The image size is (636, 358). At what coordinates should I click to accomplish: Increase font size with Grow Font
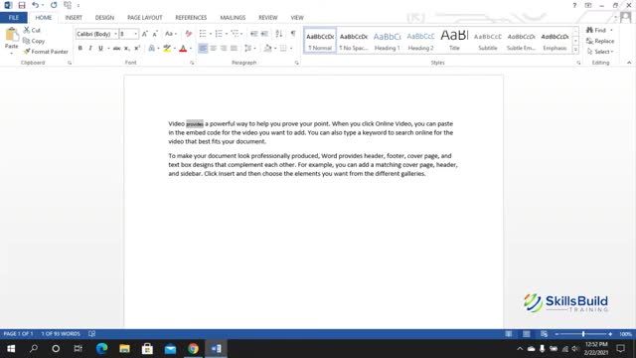coord(145,34)
